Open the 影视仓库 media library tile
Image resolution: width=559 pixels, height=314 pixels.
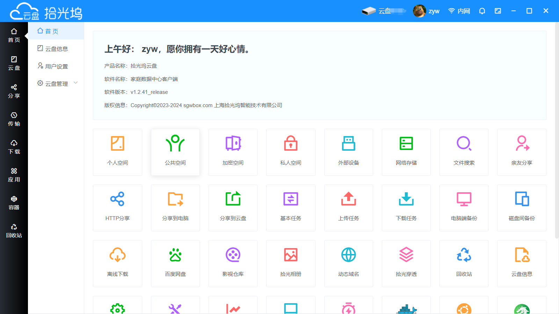pos(233,263)
